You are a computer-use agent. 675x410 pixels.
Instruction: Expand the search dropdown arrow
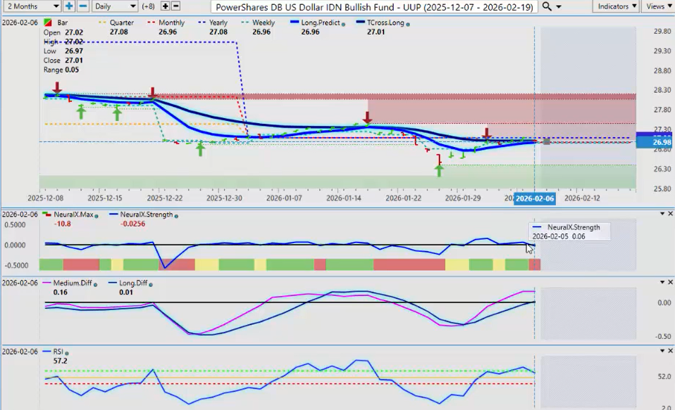point(559,6)
